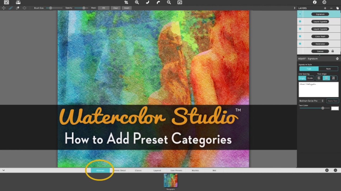The width and height of the screenshot is (341, 191).
Task: Remove a preset category with the minus icon
Action: [335, 170]
